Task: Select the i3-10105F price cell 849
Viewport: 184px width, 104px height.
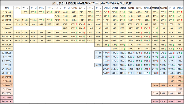Action: pyautogui.click(x=98, y=45)
